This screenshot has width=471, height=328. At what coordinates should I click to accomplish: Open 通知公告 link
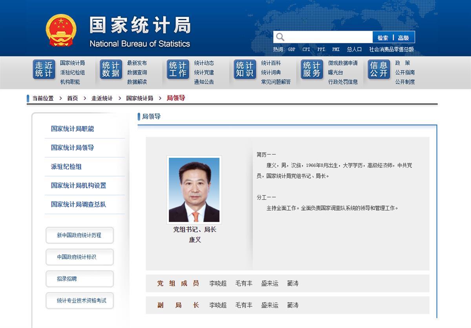204,82
